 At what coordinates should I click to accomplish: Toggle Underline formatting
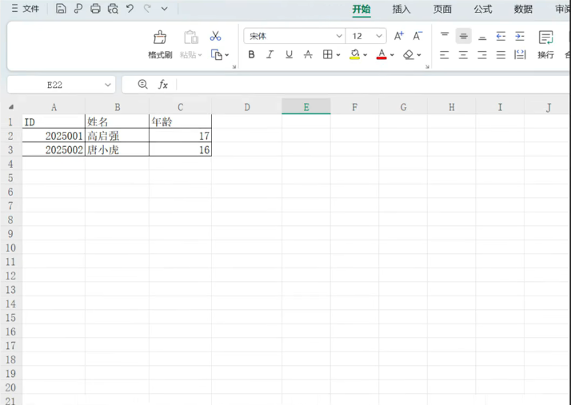click(289, 55)
